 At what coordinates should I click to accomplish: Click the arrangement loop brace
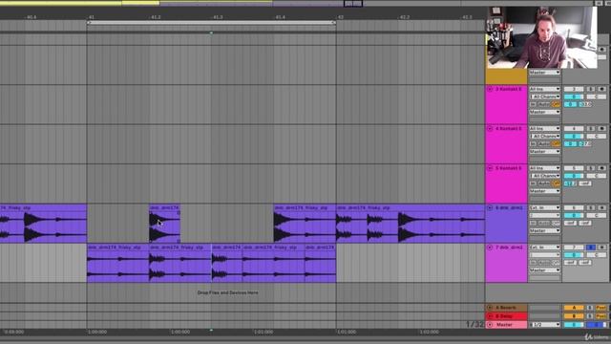211,23
